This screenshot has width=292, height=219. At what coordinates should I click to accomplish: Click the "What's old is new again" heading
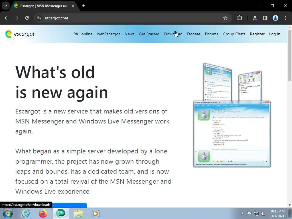[x=62, y=82]
